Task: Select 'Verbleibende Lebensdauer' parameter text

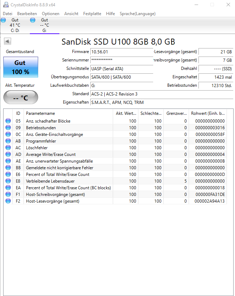Action: (x=50, y=181)
